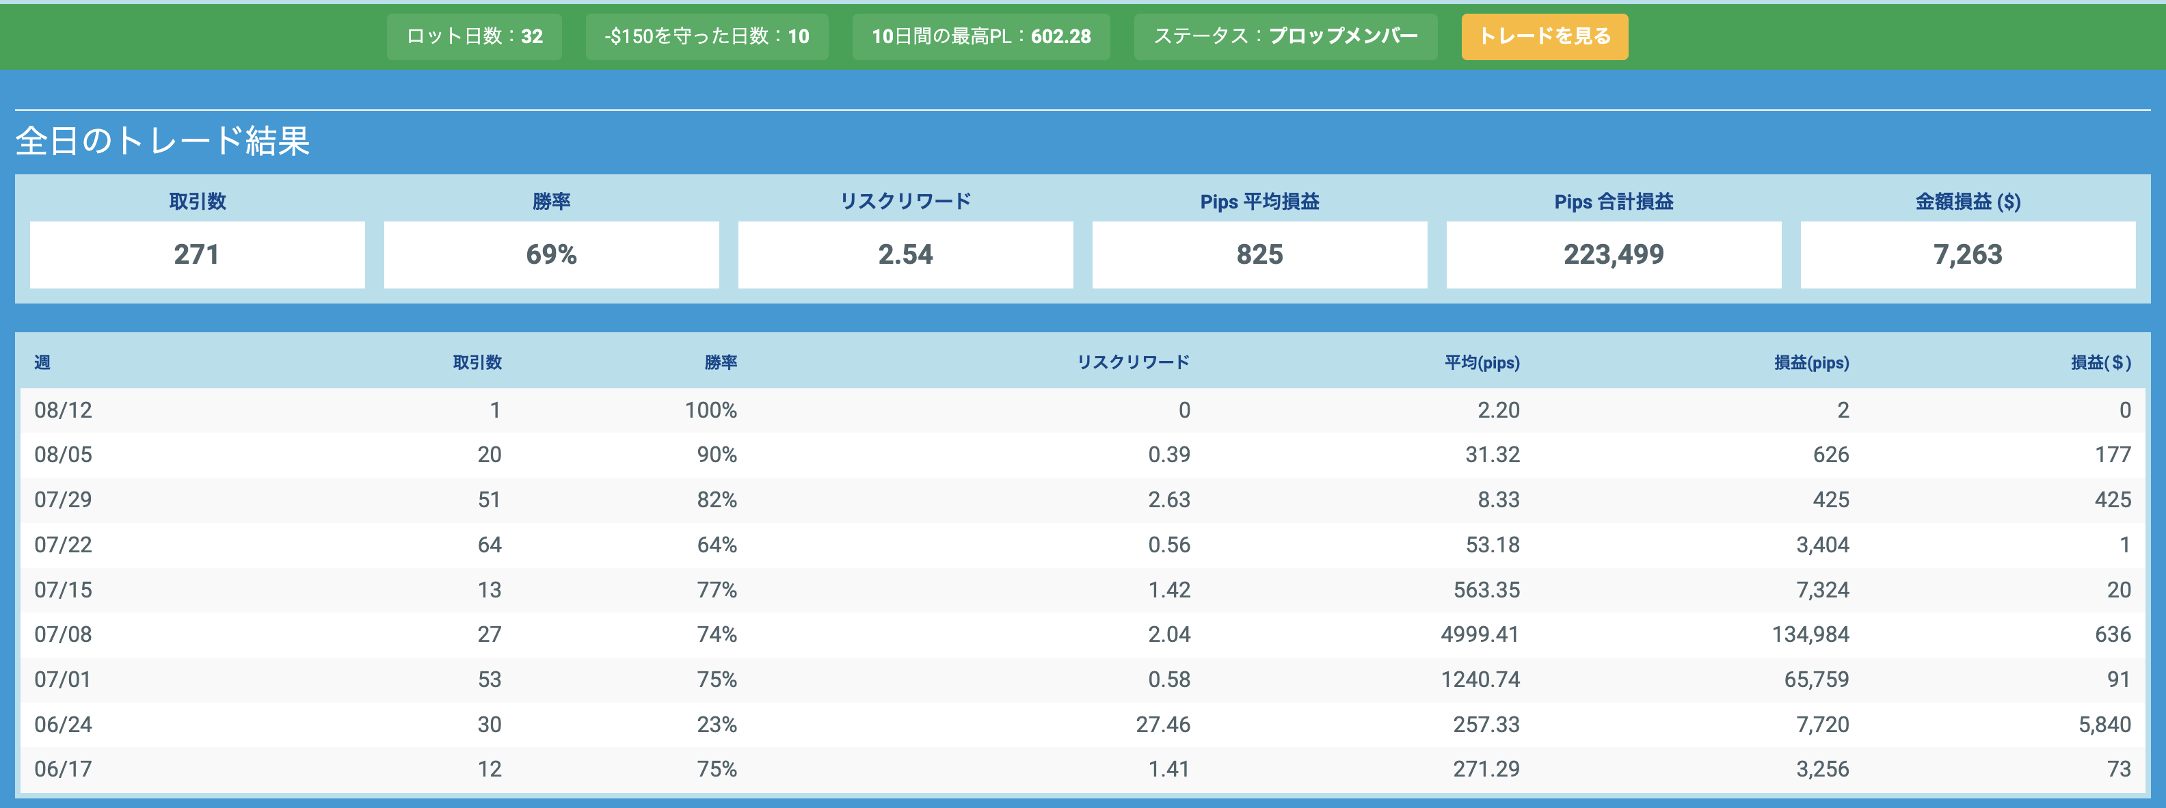This screenshot has width=2166, height=808.
Task: Select the 08/05 week row
Action: click(1083, 455)
